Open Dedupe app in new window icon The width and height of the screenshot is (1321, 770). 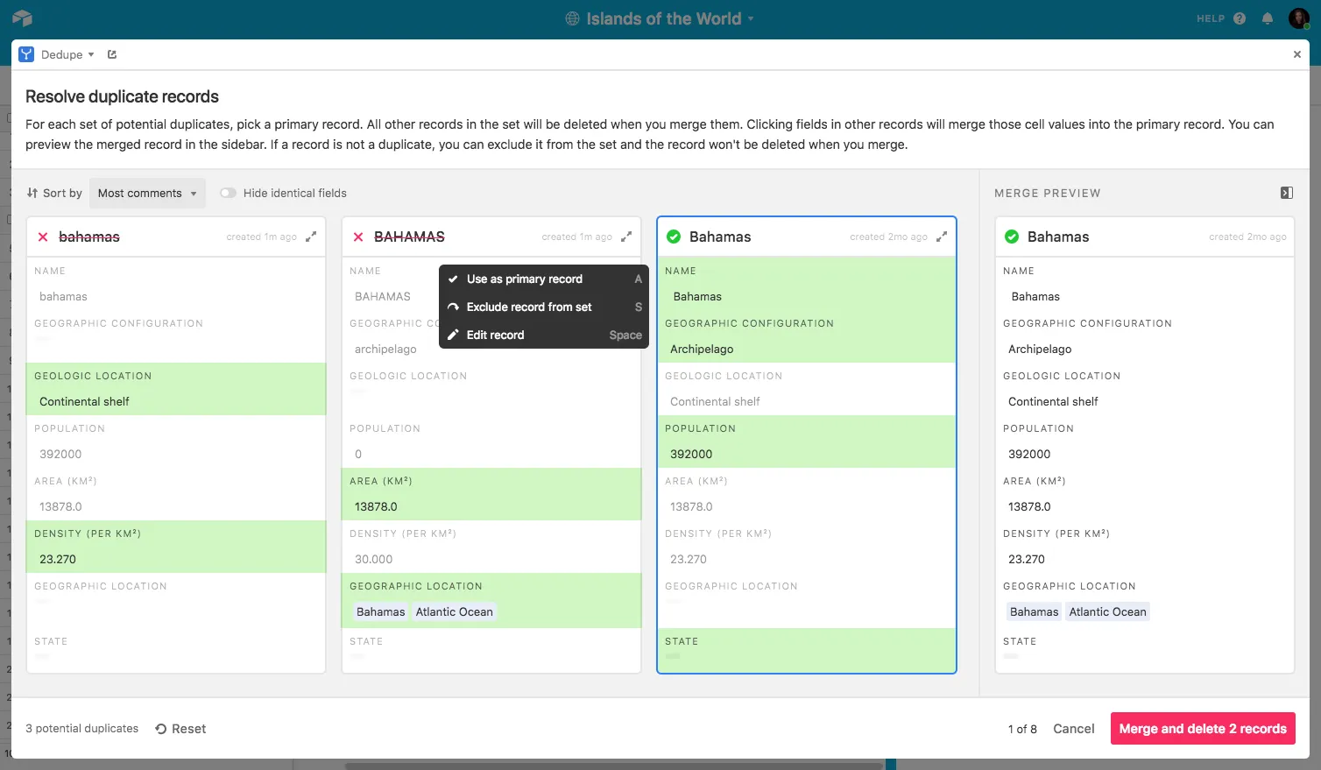[112, 54]
